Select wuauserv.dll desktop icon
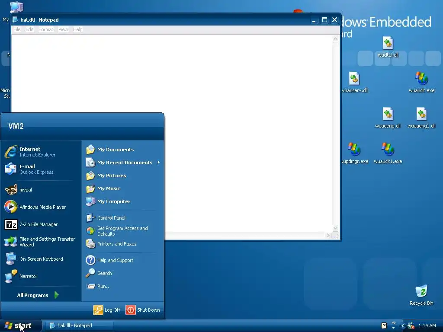The image size is (443, 332). coord(354,83)
